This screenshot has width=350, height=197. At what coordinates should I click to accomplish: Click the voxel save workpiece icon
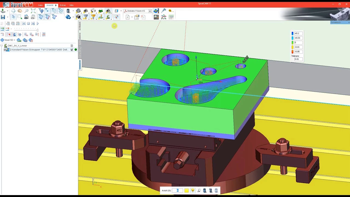(x=25, y=40)
